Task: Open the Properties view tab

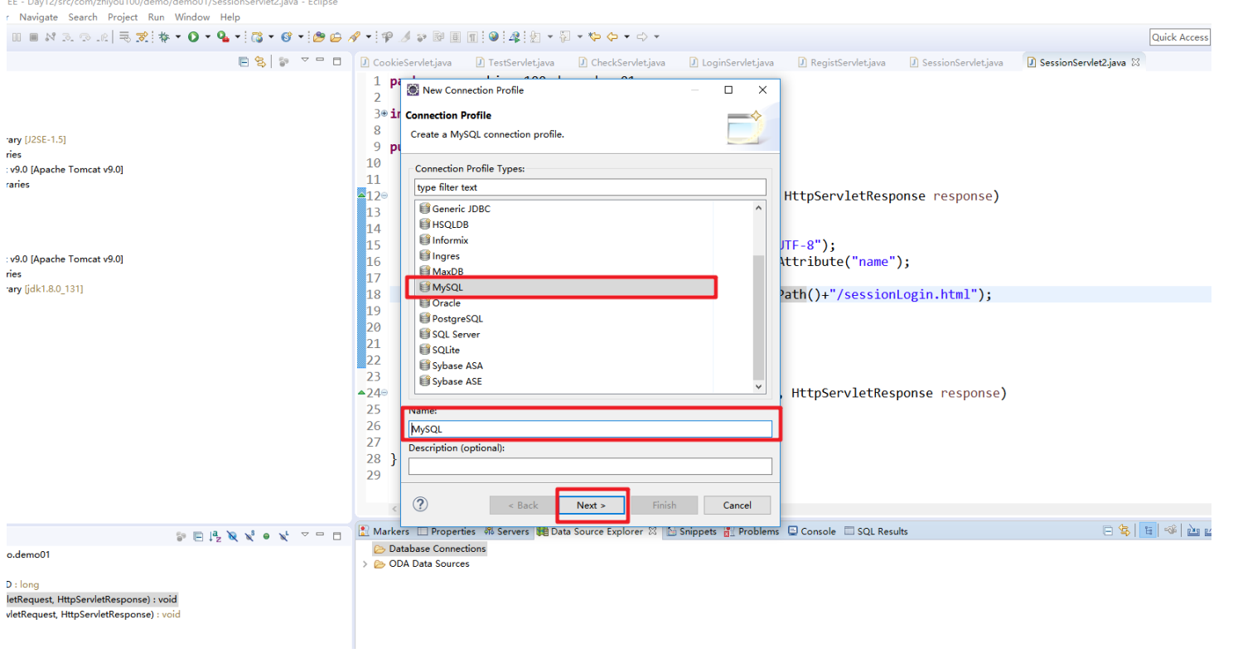Action: tap(447, 531)
